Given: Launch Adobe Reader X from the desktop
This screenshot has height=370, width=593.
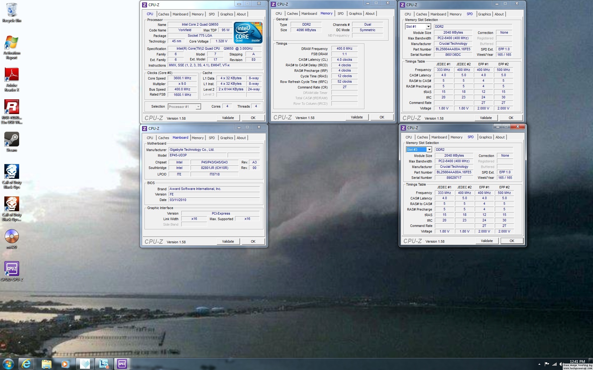Looking at the screenshot, I should [x=12, y=79].
